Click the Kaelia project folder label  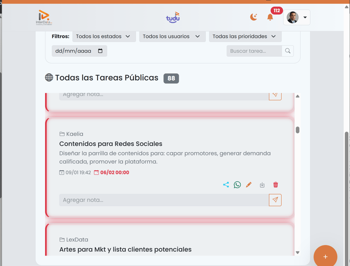pyautogui.click(x=71, y=134)
